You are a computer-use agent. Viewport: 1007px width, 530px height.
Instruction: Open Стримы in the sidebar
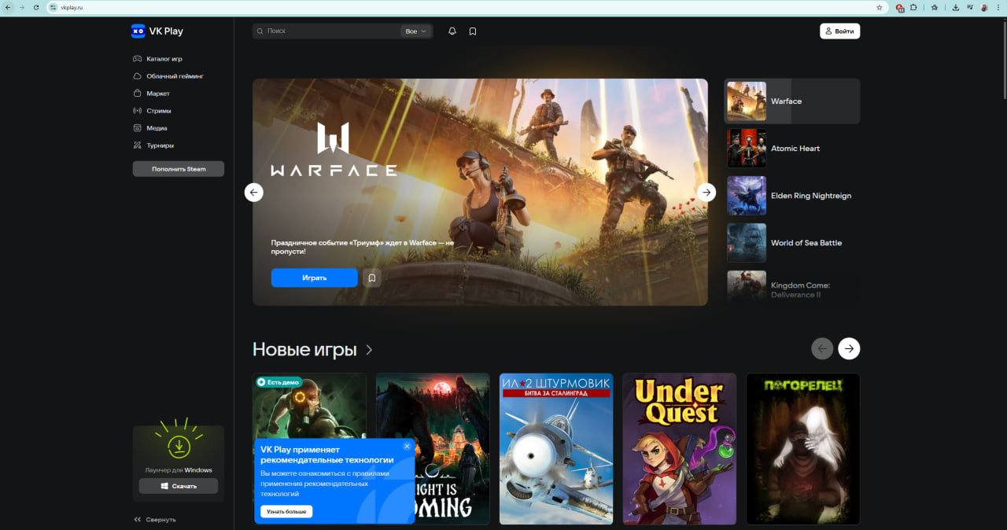pos(152,111)
